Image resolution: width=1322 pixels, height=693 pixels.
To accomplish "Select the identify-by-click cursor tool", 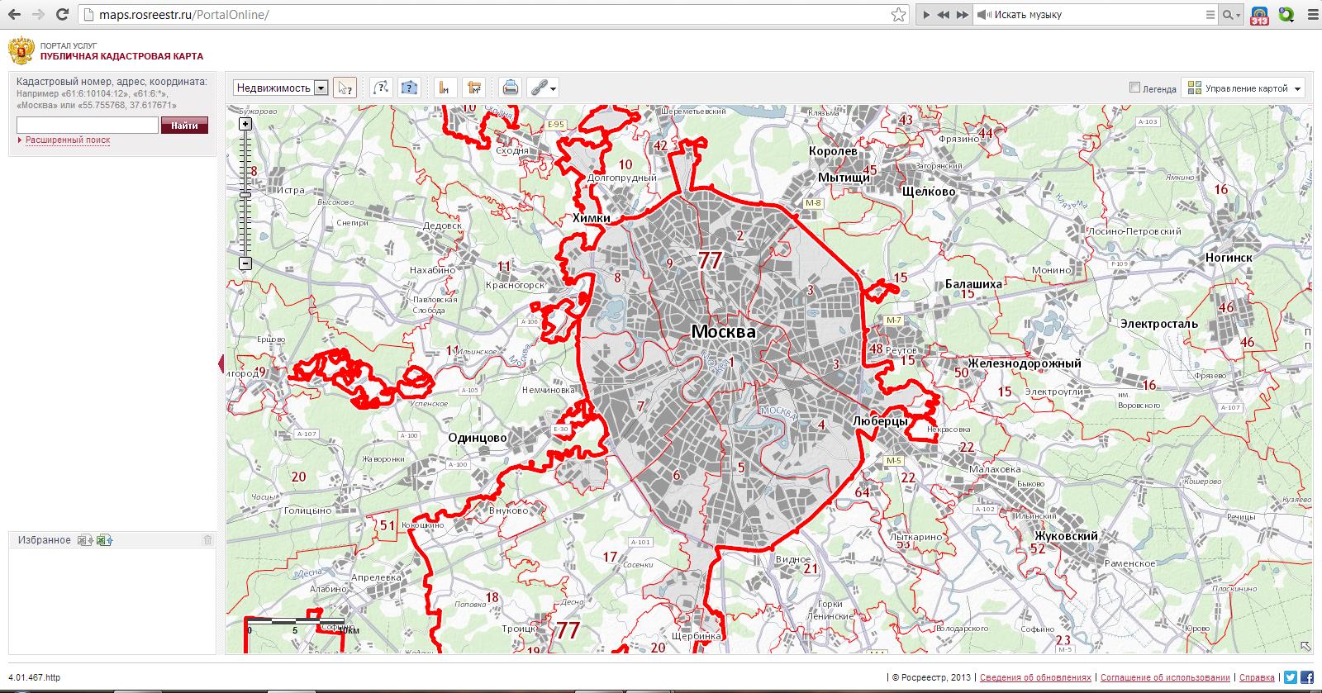I will 345,88.
